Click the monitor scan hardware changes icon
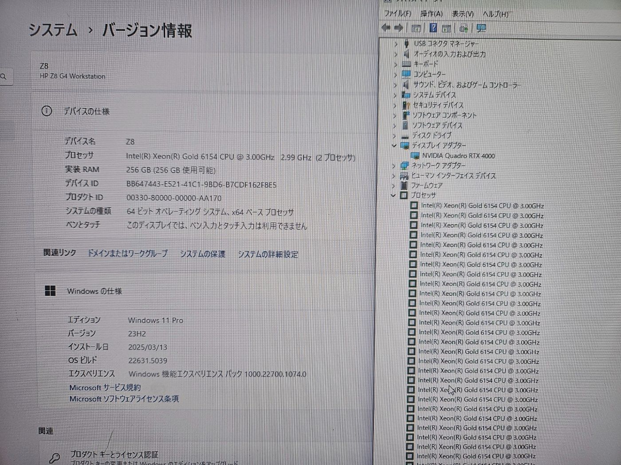This screenshot has height=465, width=621. [481, 28]
